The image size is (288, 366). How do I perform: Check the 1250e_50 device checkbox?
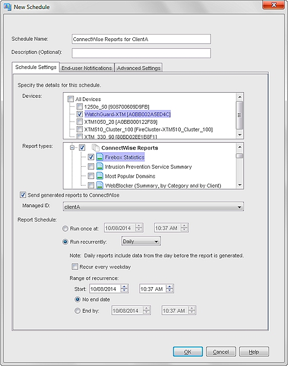pyautogui.click(x=80, y=107)
